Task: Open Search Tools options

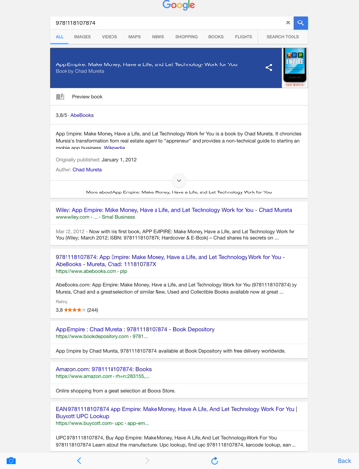Action: pyautogui.click(x=283, y=37)
